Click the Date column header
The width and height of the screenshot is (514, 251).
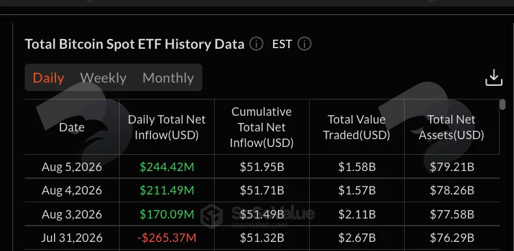pyautogui.click(x=72, y=127)
